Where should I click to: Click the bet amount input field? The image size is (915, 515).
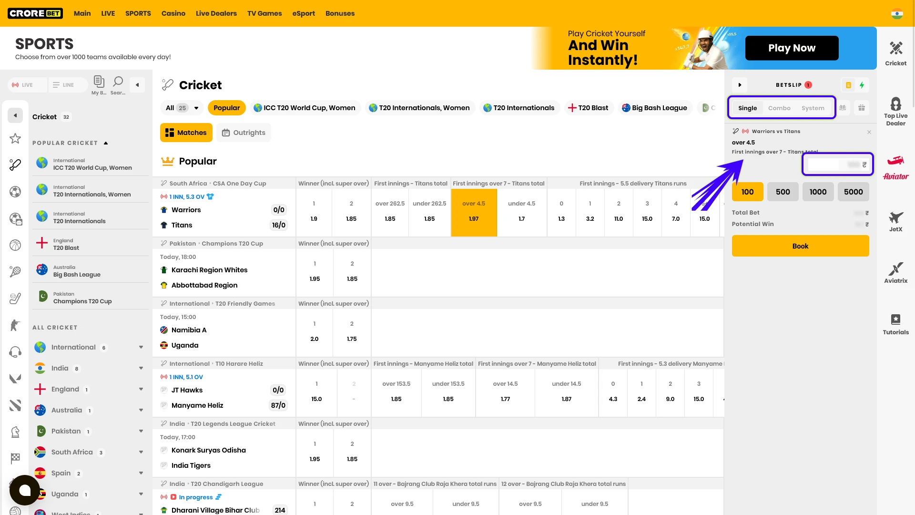coord(836,165)
